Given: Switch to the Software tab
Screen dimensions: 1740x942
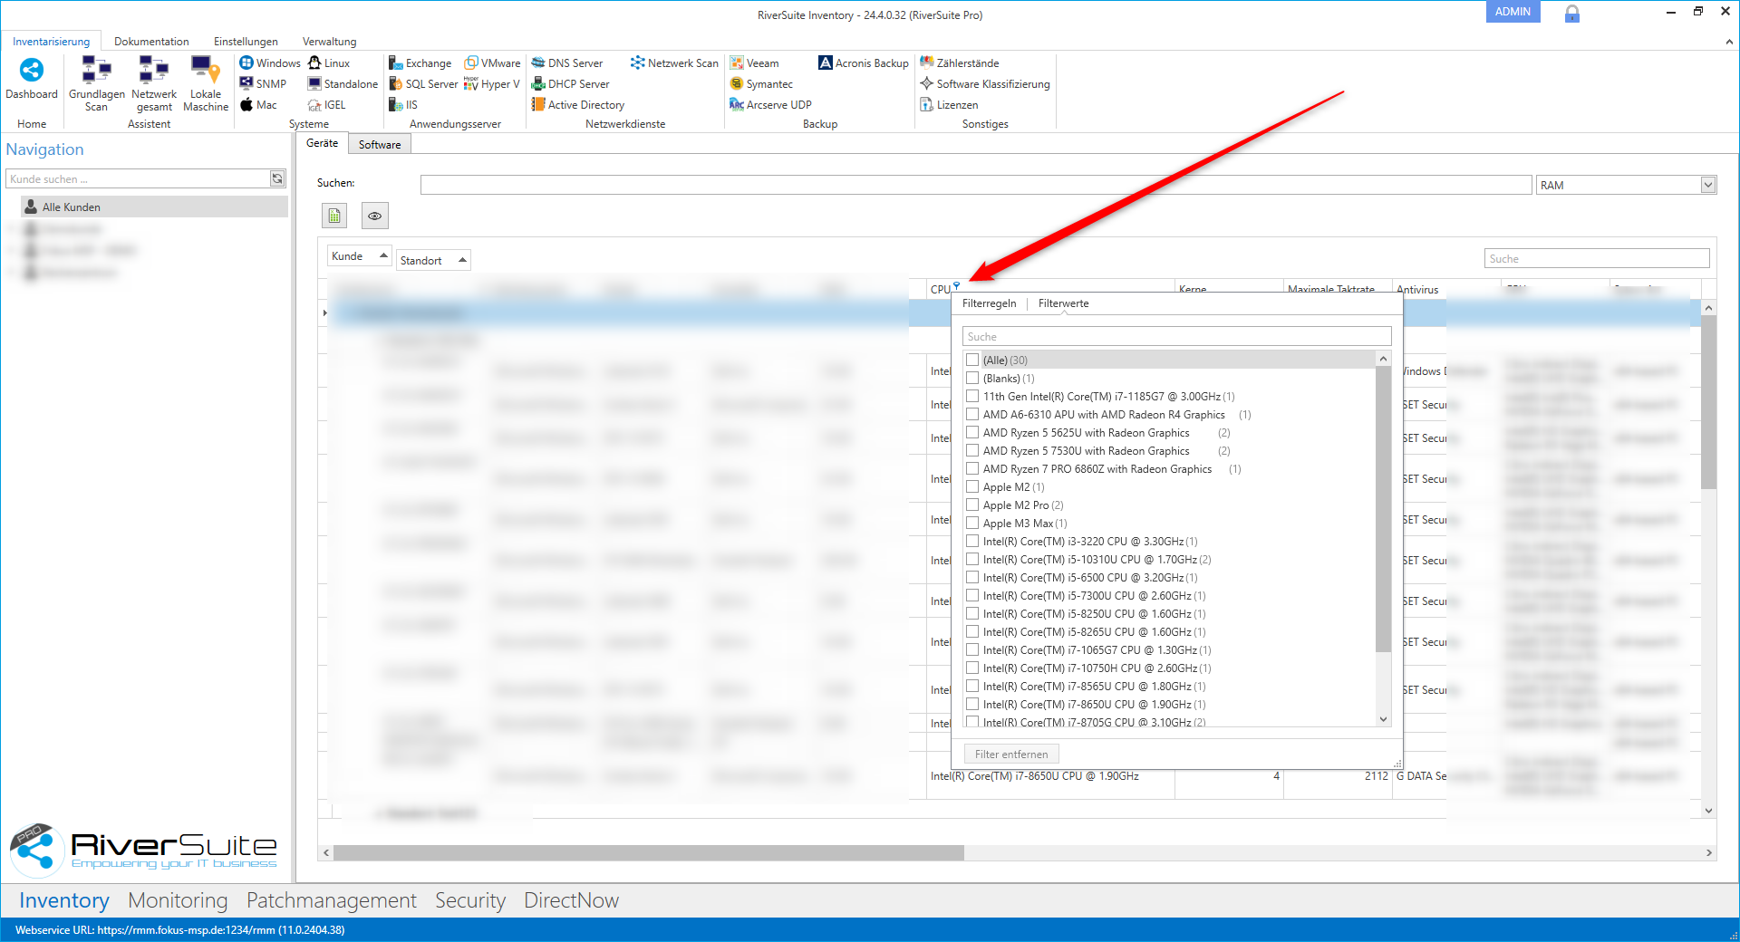Looking at the screenshot, I should pos(379,144).
